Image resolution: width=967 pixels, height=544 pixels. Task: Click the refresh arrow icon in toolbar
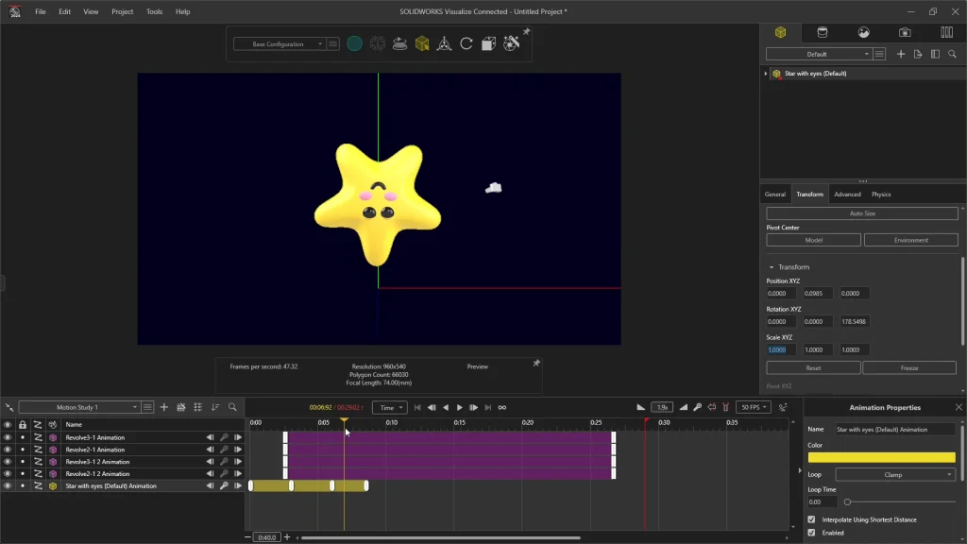[466, 44]
